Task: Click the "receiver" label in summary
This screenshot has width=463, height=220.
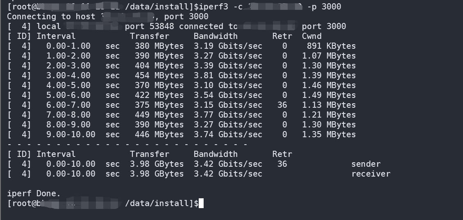Action: pyautogui.click(x=371, y=174)
